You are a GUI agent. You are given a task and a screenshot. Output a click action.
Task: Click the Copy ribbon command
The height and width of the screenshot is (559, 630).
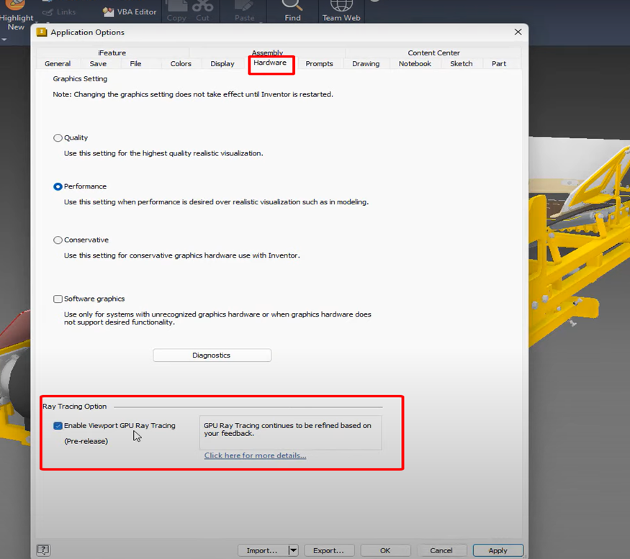176,11
